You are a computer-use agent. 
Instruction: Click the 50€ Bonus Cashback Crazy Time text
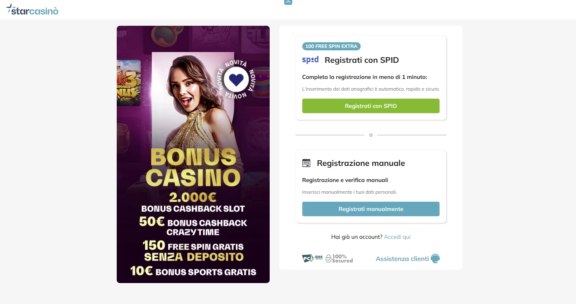[193, 227]
